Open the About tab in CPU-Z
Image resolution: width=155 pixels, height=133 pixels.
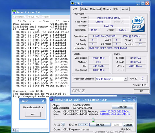(125, 9)
